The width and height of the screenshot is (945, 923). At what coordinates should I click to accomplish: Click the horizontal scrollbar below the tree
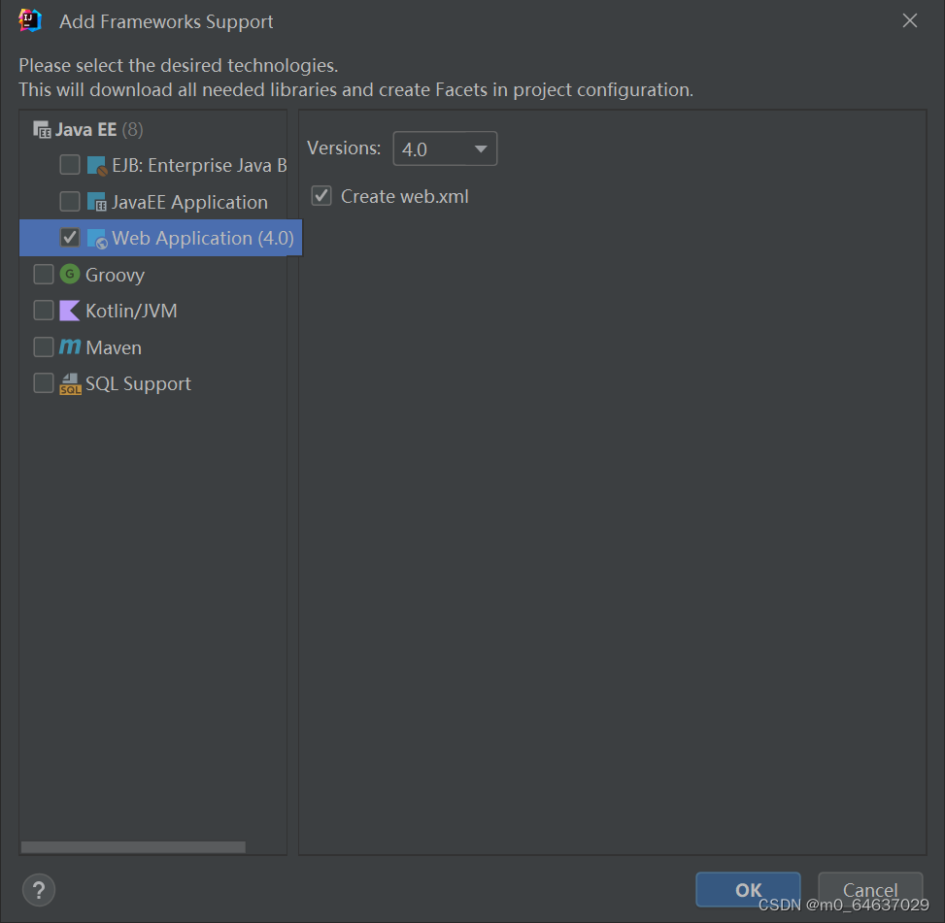(x=133, y=846)
